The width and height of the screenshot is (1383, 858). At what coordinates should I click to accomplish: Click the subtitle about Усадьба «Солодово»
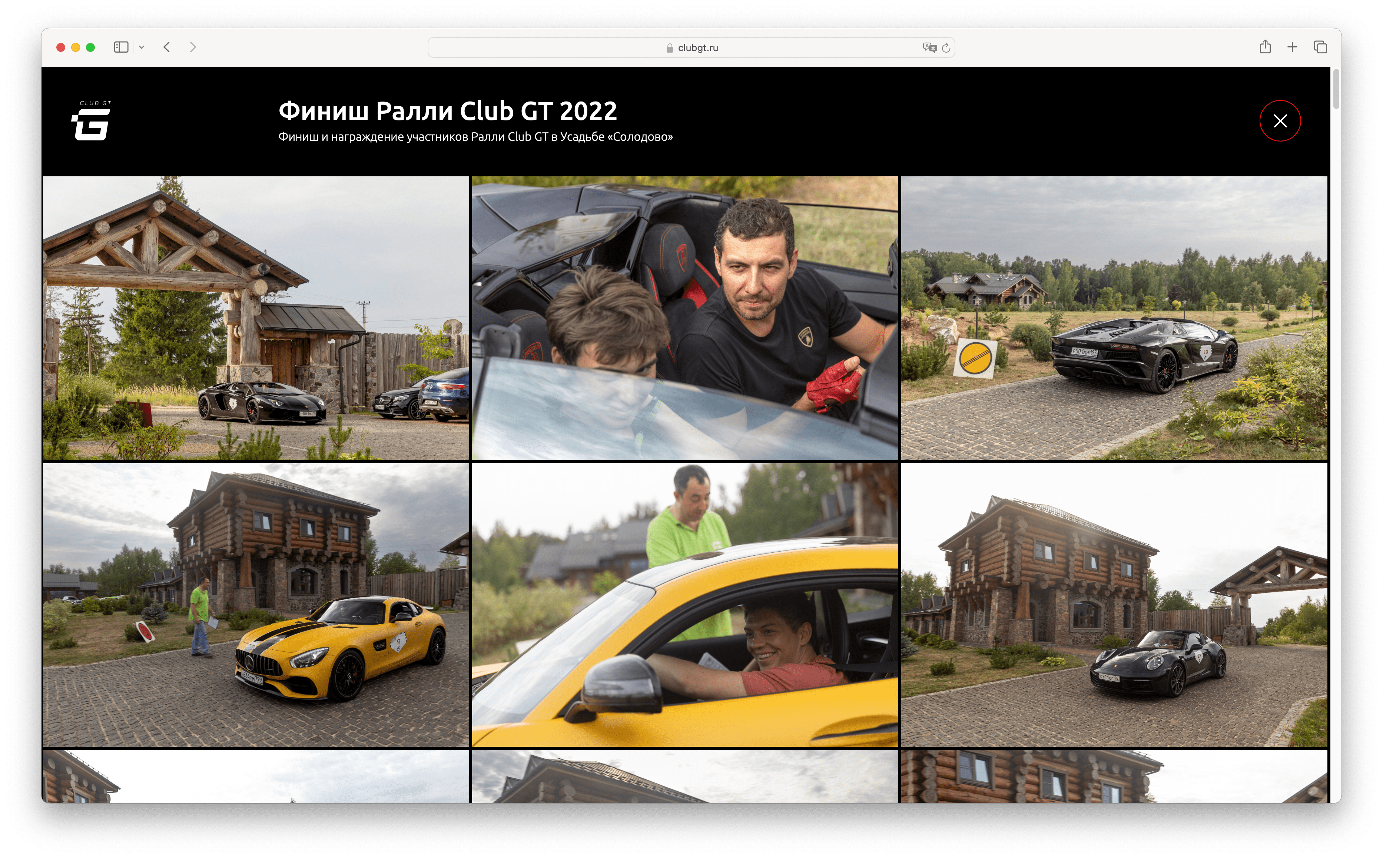(x=475, y=137)
